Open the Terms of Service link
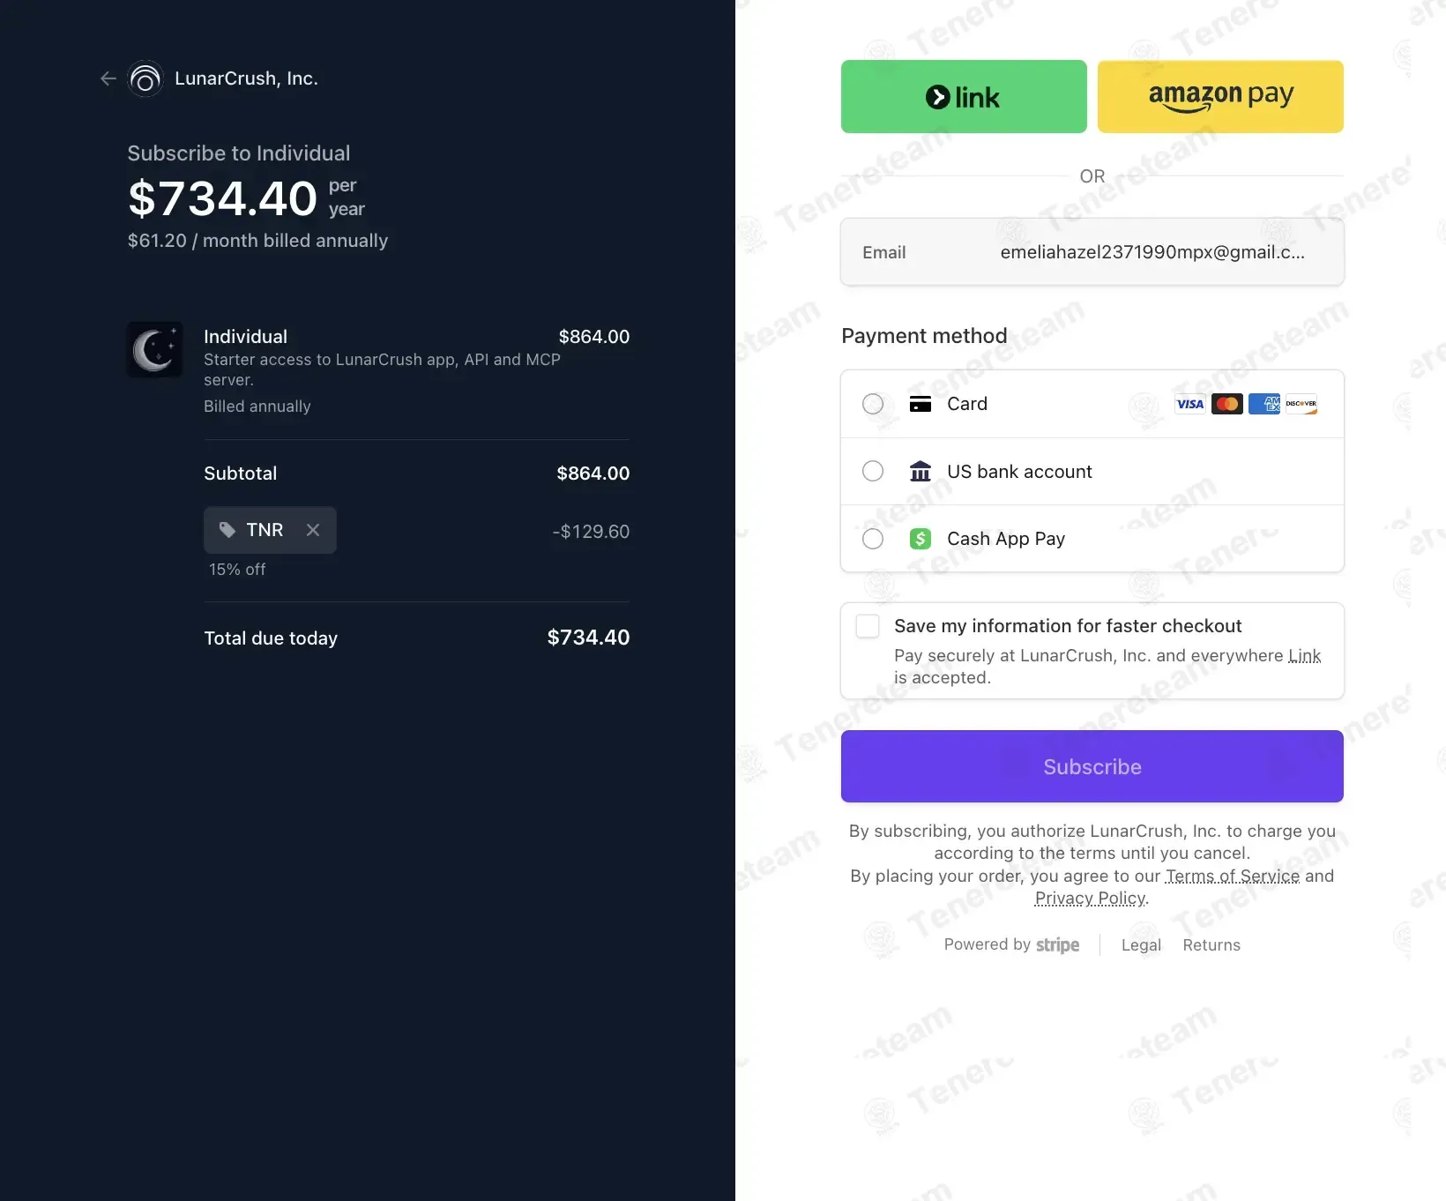 click(1232, 876)
